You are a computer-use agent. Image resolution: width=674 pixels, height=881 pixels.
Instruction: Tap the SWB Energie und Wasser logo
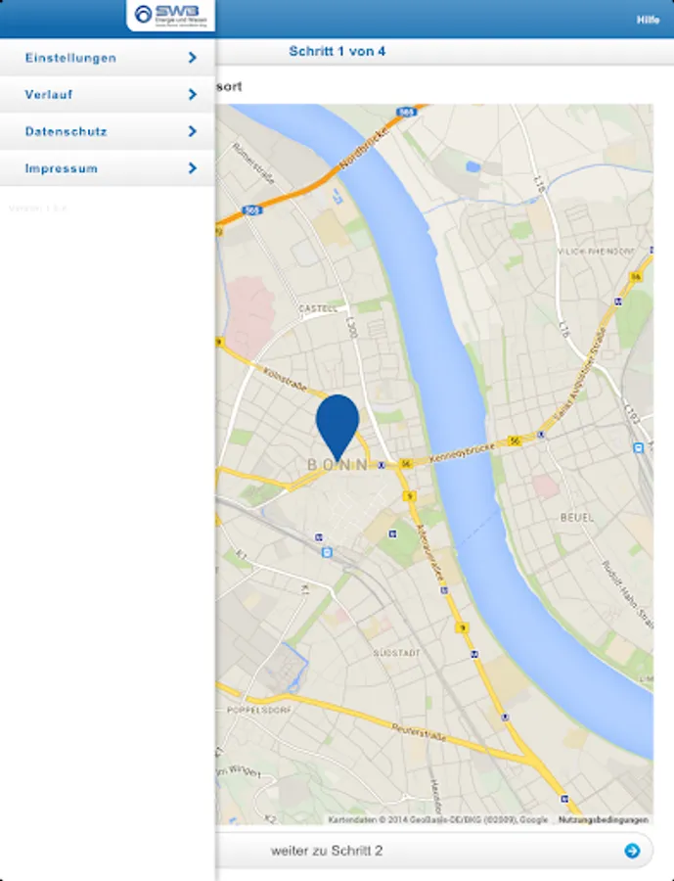[x=171, y=15]
